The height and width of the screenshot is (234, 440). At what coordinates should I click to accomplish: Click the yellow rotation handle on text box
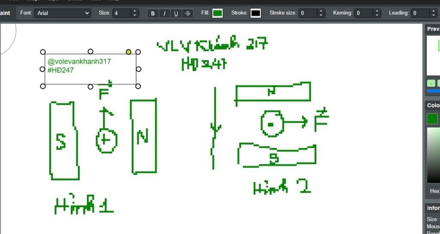(x=128, y=52)
